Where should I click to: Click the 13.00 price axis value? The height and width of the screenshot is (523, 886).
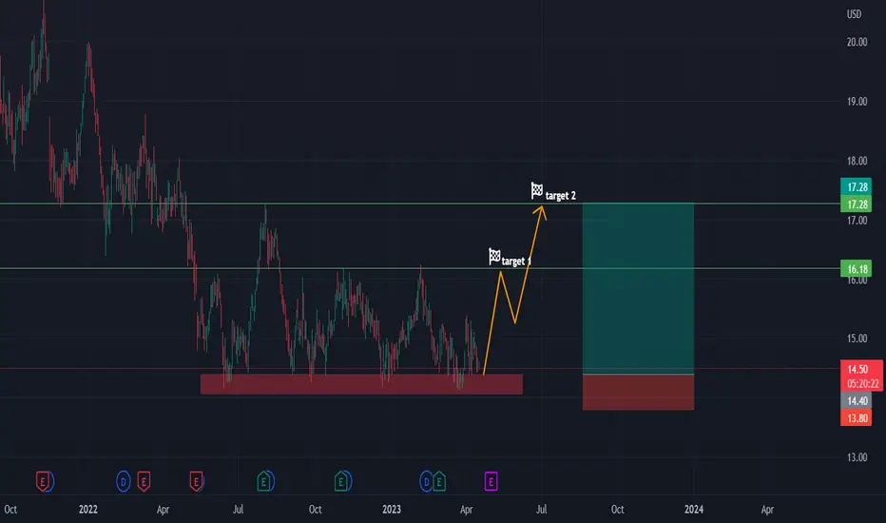857,457
